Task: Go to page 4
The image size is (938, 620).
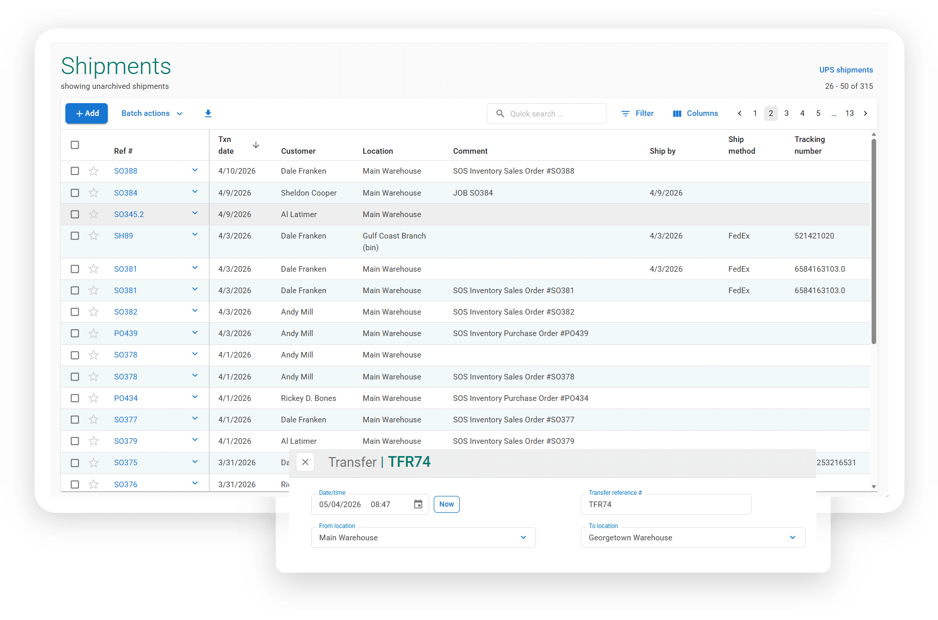Action: tap(803, 113)
